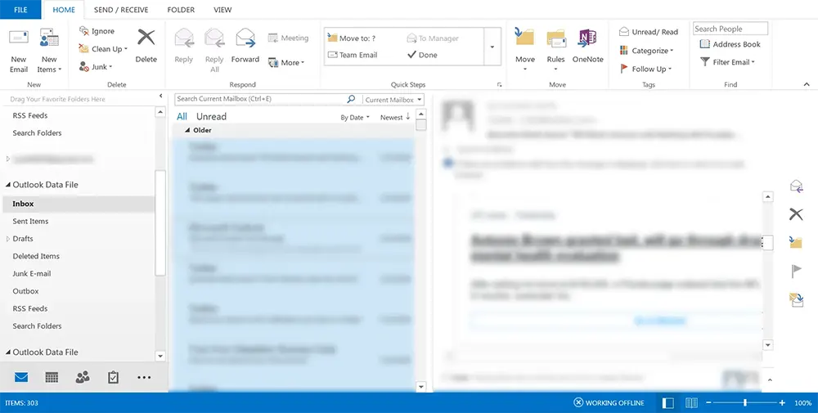The image size is (818, 413).
Task: Click the Ignore conversation icon
Action: coord(83,31)
